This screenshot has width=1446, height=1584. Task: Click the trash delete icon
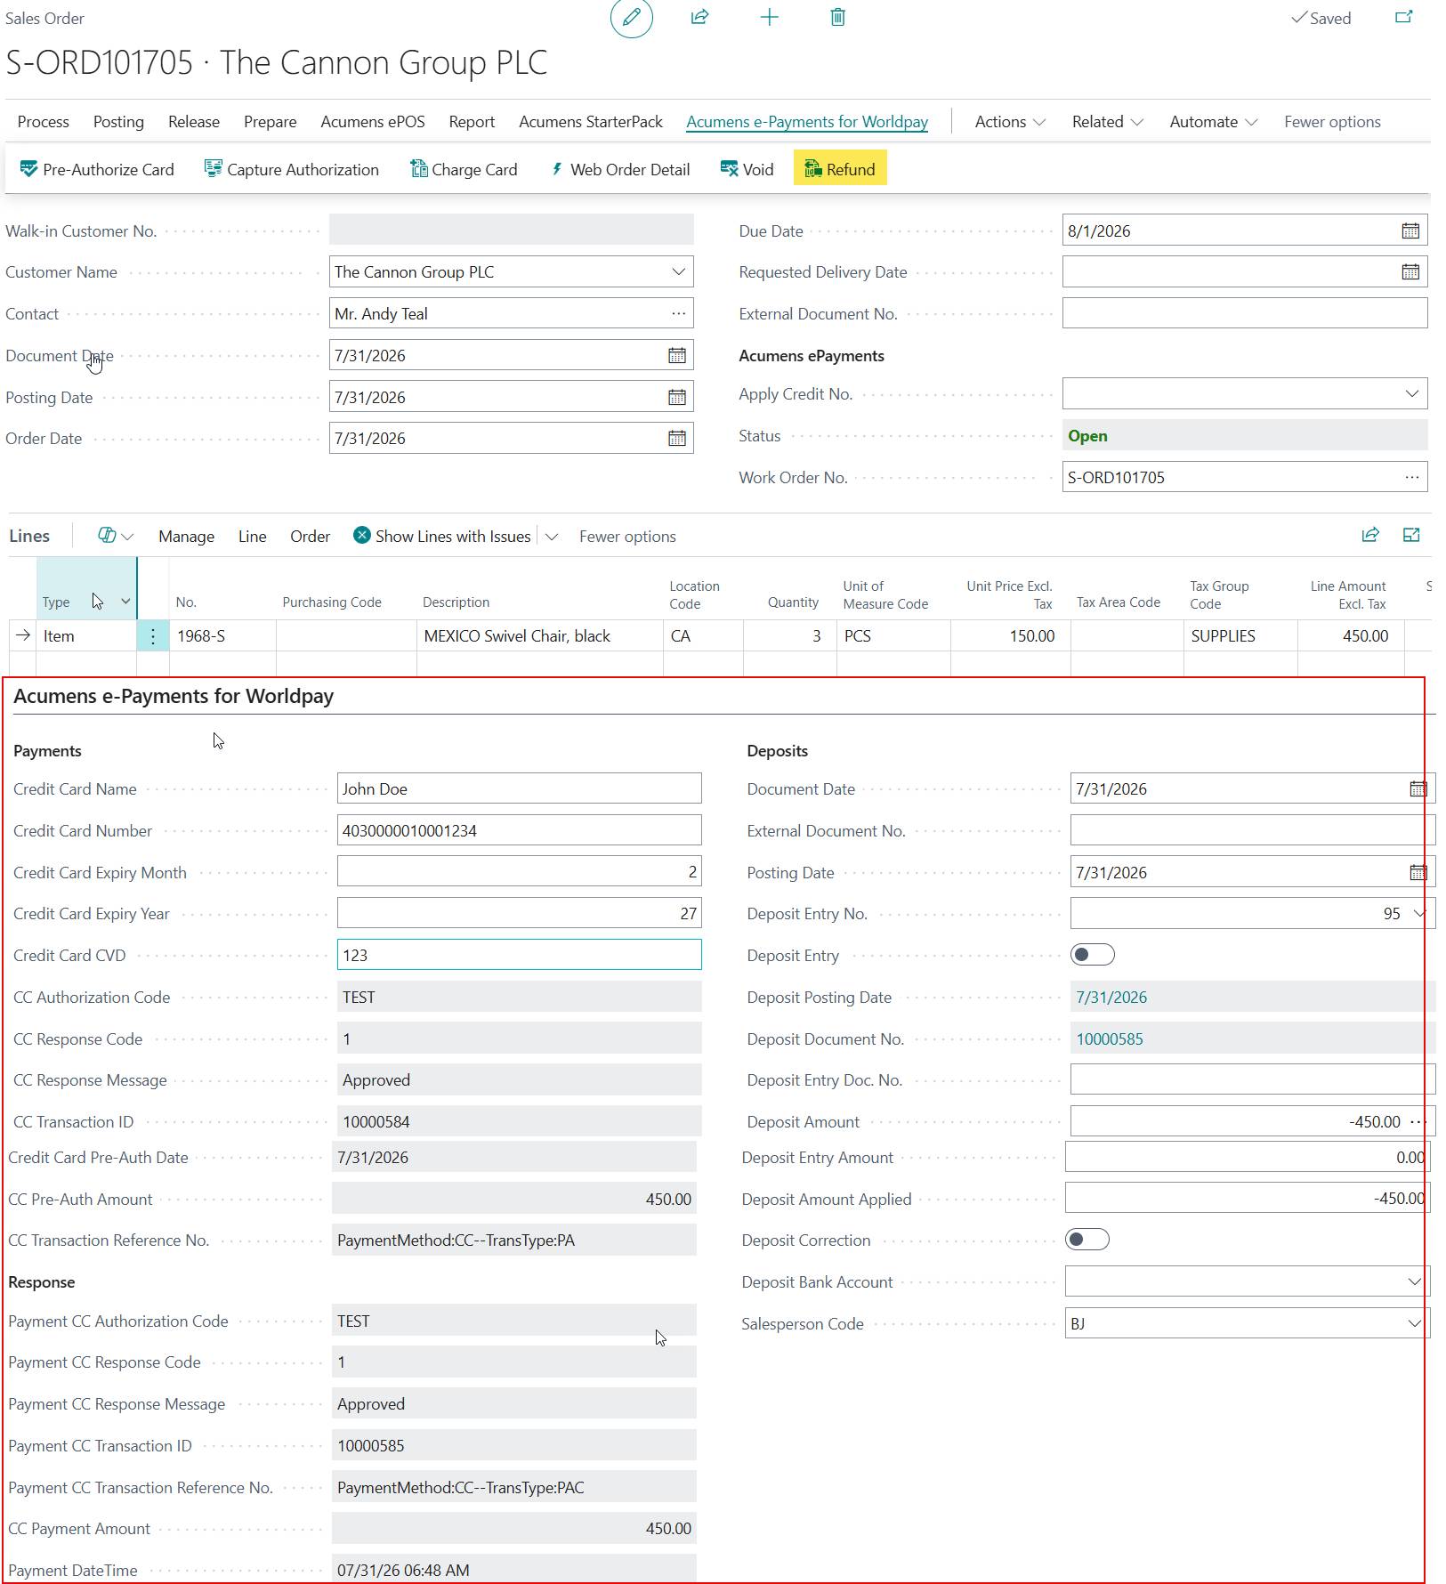pos(837,17)
